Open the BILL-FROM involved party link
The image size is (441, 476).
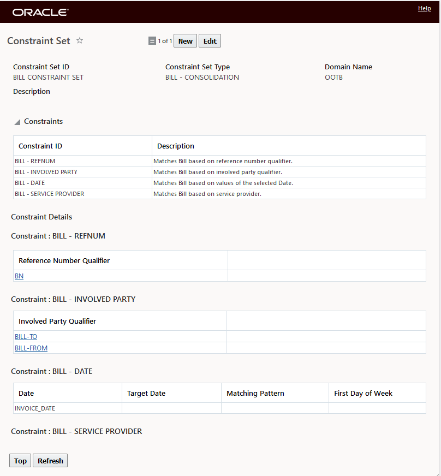31,348
